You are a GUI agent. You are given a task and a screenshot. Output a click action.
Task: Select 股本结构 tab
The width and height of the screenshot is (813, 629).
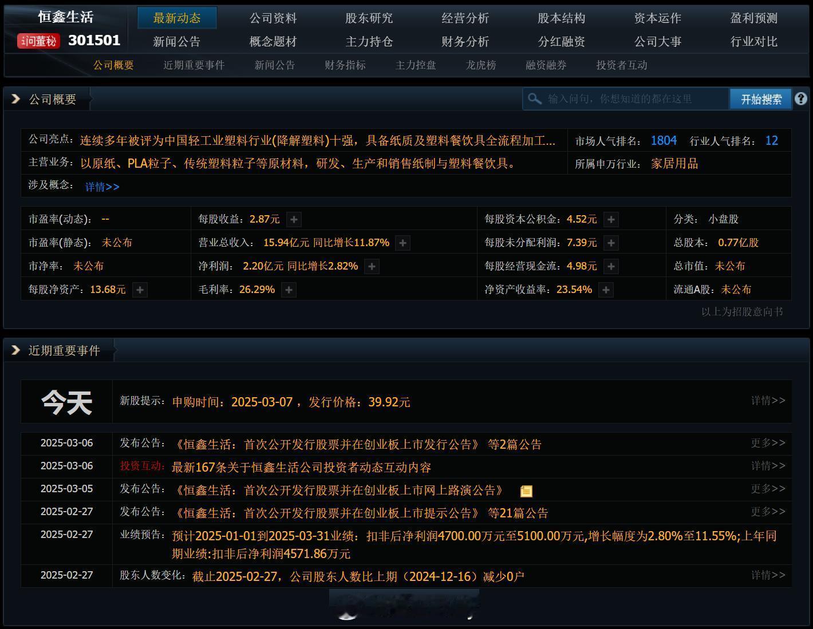tap(562, 18)
